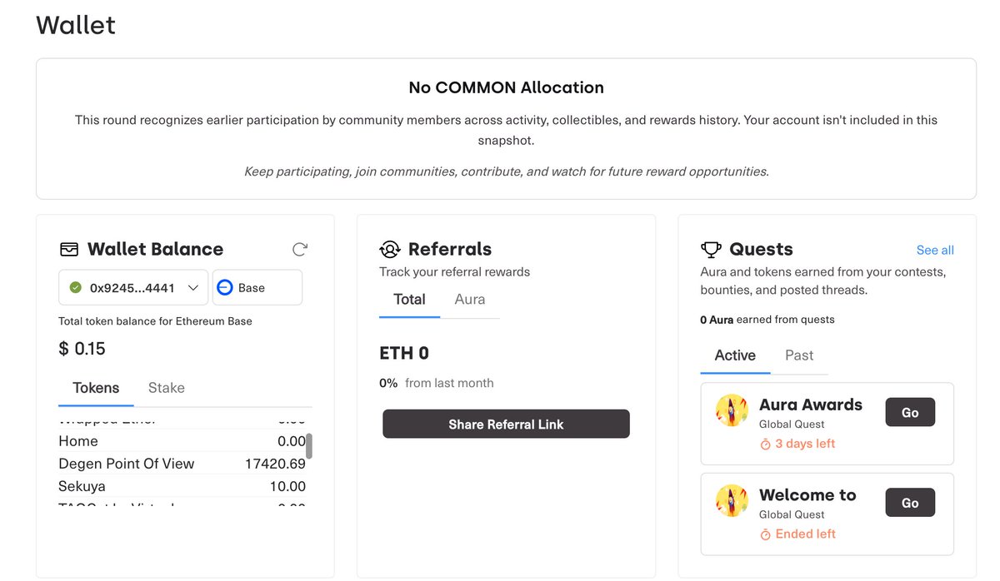Click the timer icon next to 3 days left
The height and width of the screenshot is (581, 1000).
point(765,444)
